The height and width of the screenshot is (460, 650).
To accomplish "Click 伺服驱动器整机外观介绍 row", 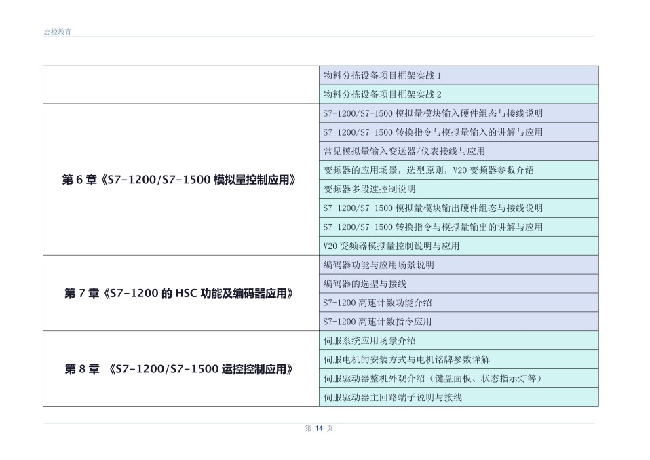I will [x=459, y=379].
